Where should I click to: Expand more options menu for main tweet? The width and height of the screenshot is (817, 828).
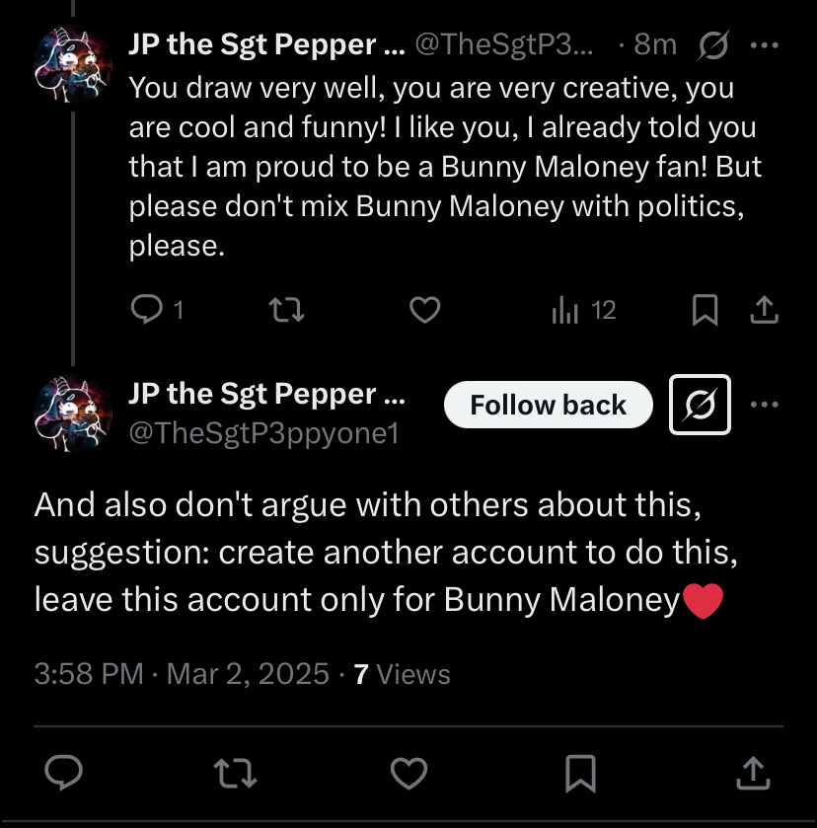(x=765, y=405)
